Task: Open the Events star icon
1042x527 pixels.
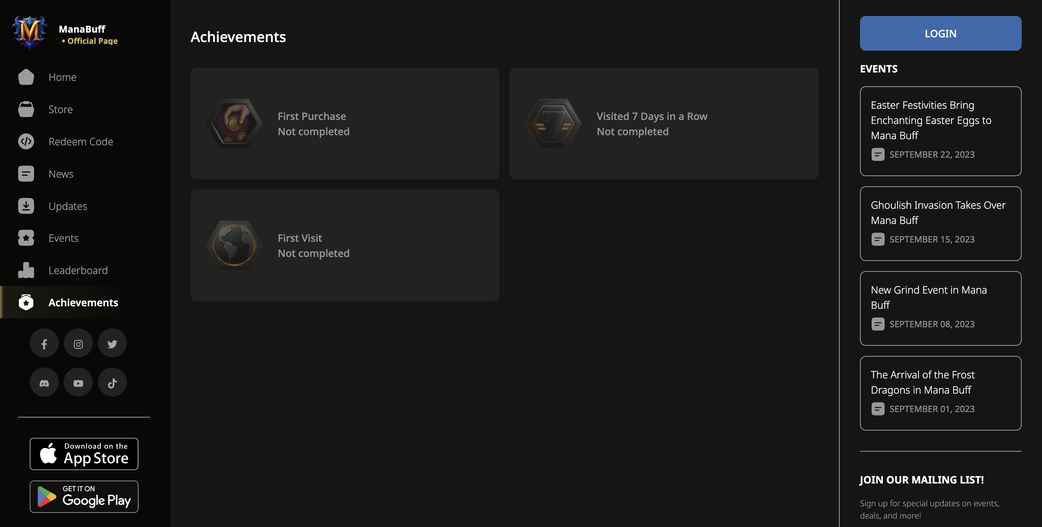Action: (25, 238)
